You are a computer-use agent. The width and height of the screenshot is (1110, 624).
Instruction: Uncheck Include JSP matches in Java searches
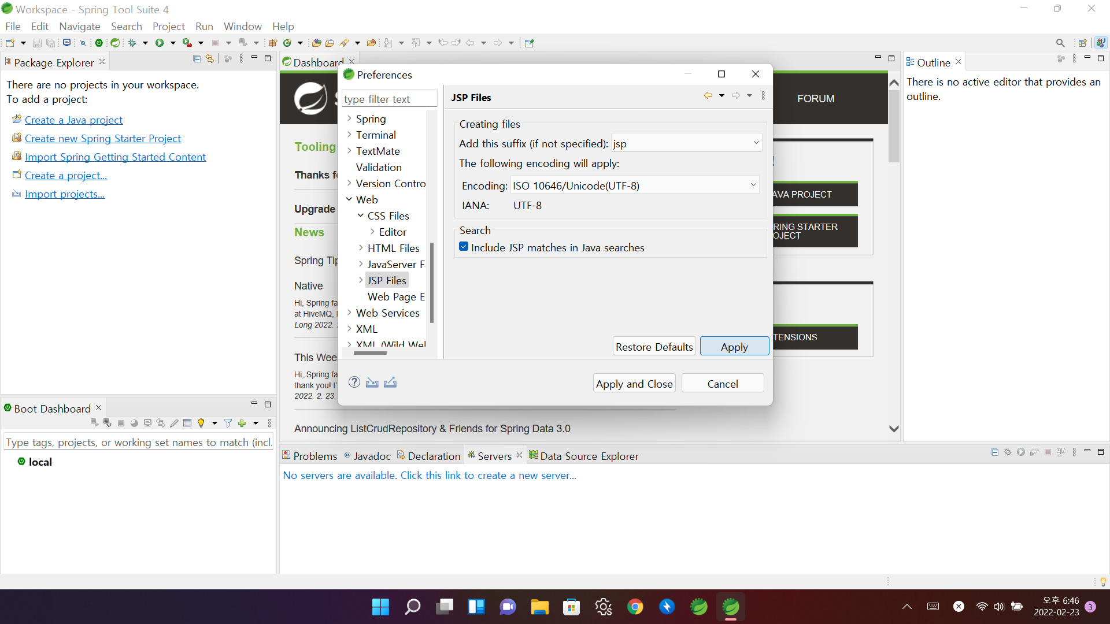pos(464,247)
